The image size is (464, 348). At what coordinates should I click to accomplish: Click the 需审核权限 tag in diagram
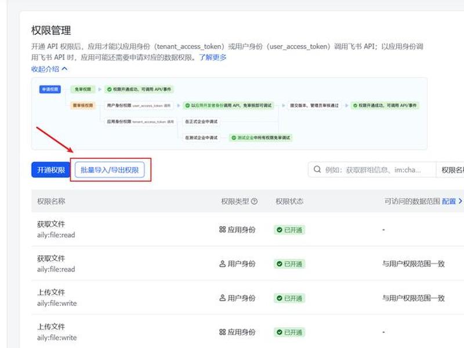pos(83,106)
